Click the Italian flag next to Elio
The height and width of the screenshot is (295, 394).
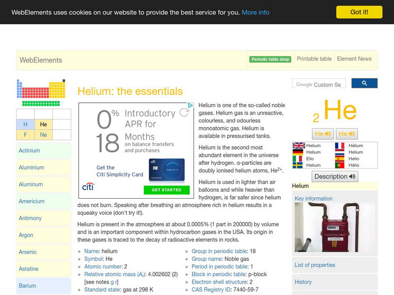click(x=298, y=159)
